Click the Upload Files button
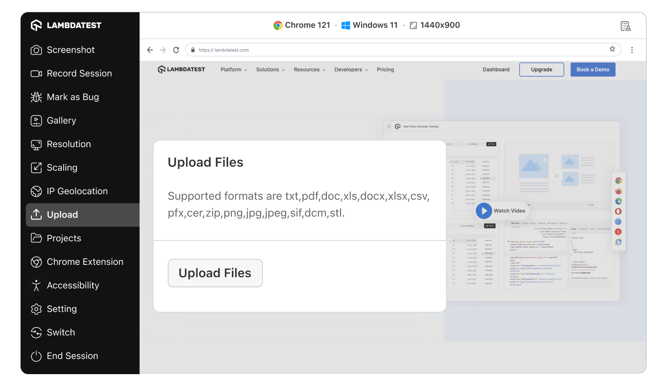 [215, 273]
